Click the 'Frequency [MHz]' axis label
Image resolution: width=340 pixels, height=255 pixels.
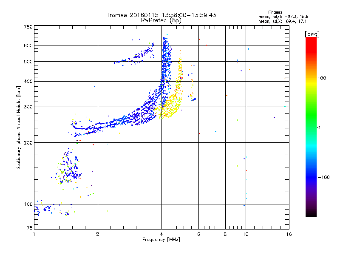(x=161, y=240)
